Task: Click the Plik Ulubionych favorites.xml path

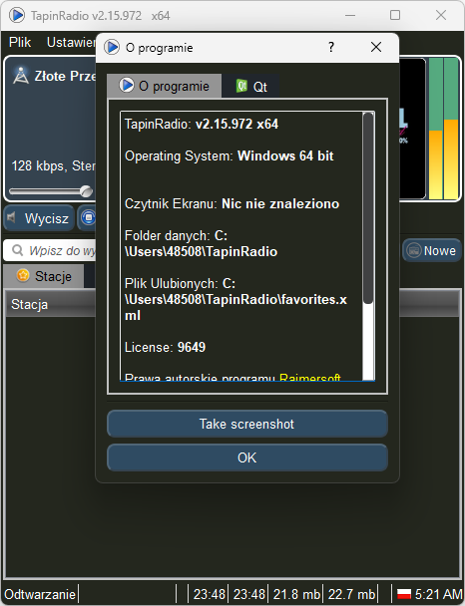Action: (x=235, y=300)
